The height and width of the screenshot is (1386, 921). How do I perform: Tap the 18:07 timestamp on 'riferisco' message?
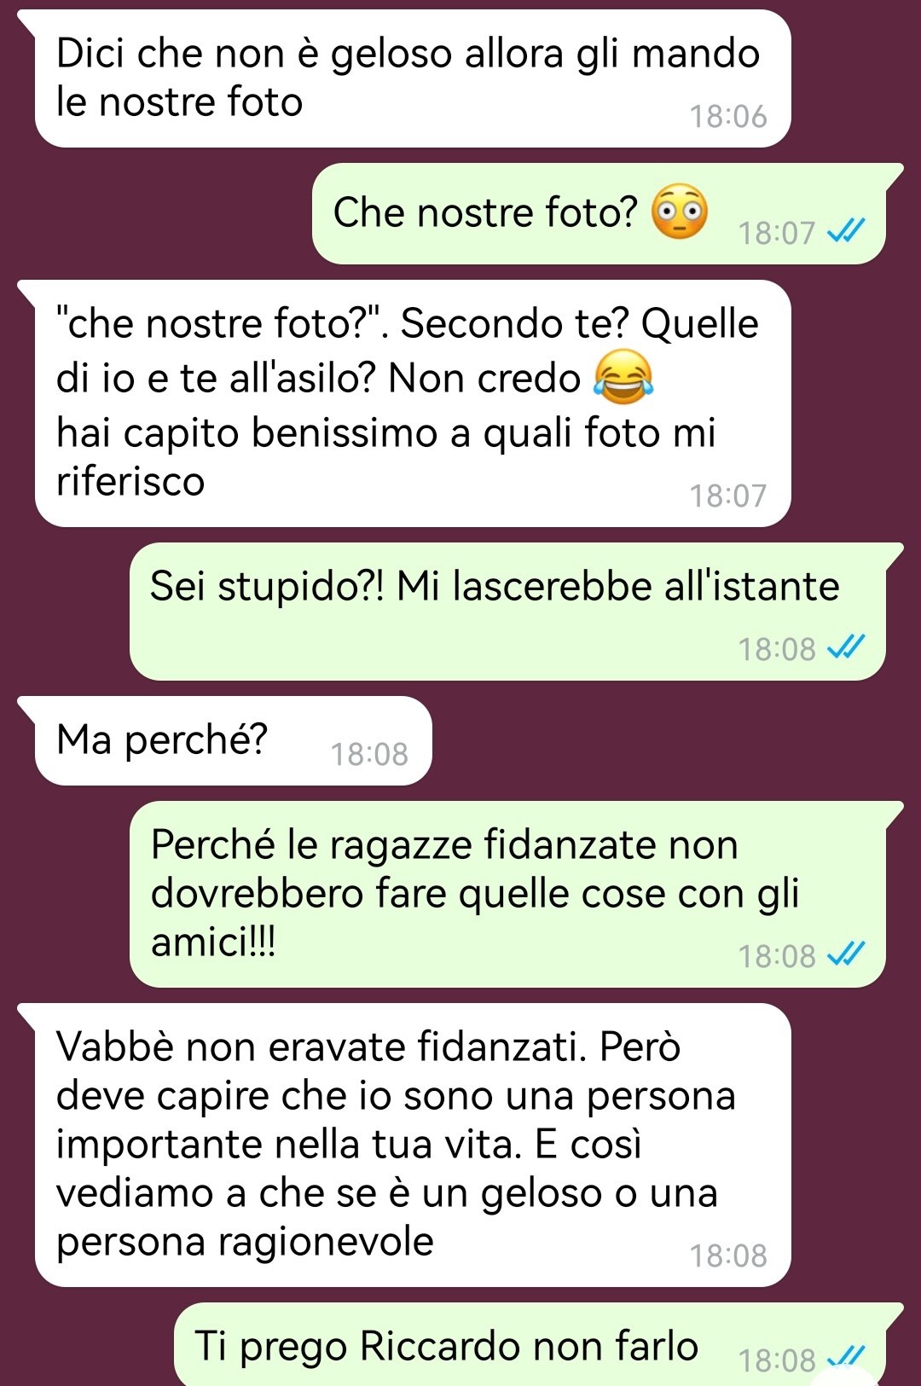coord(728,496)
